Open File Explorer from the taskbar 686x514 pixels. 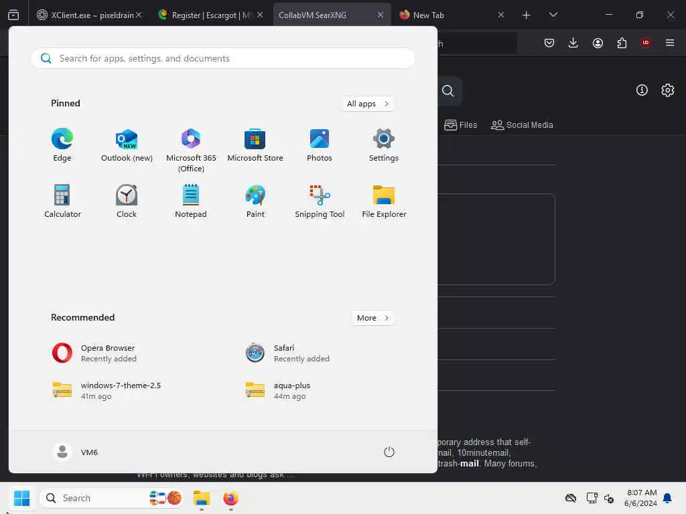tap(202, 498)
